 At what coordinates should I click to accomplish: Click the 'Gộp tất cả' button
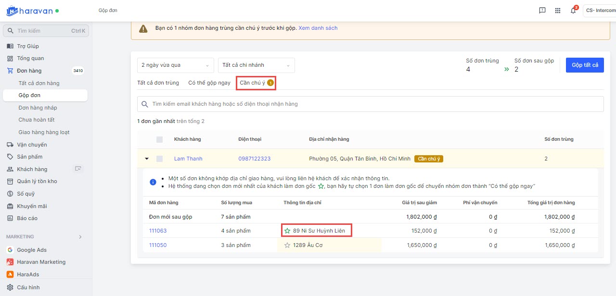click(x=585, y=65)
